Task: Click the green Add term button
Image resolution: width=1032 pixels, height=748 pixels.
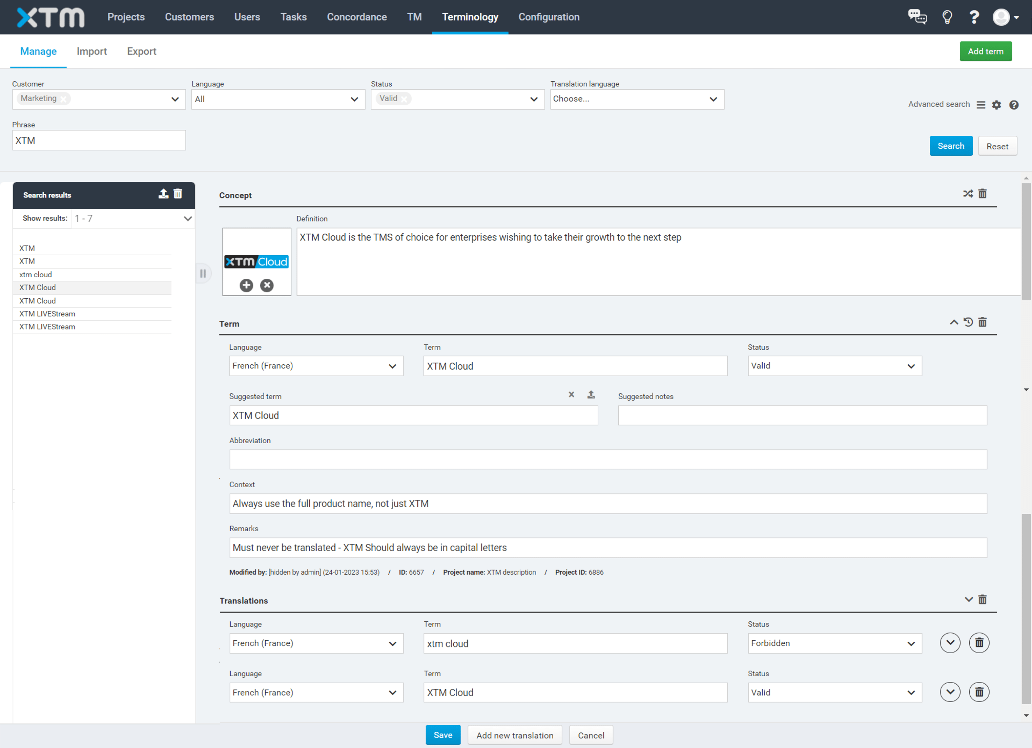Action: pyautogui.click(x=986, y=51)
